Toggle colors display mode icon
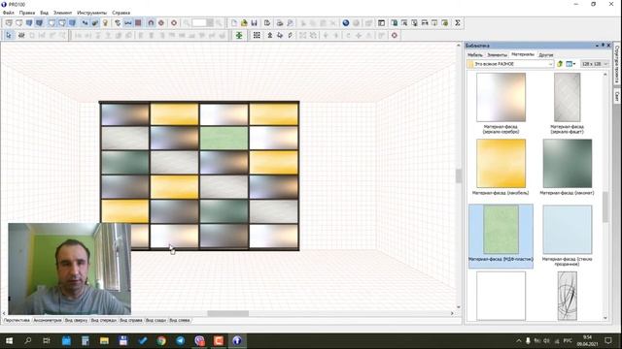The height and width of the screenshot is (349, 622). pyautogui.click(x=29, y=23)
